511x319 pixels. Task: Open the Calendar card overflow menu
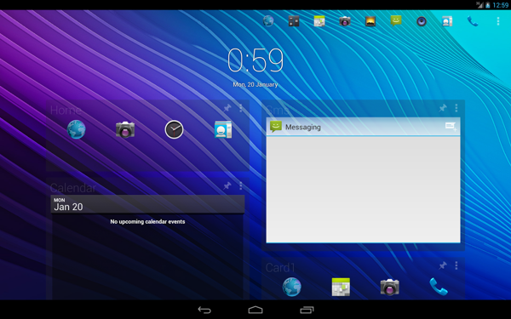241,185
